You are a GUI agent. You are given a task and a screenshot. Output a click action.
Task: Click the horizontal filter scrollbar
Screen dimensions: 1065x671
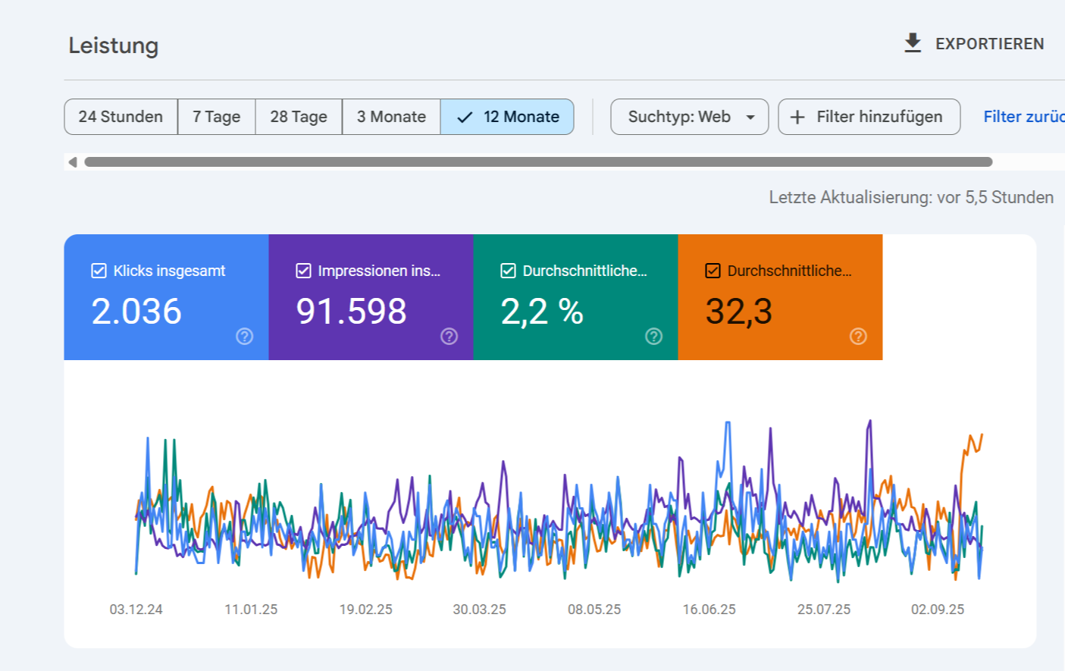pyautogui.click(x=538, y=162)
